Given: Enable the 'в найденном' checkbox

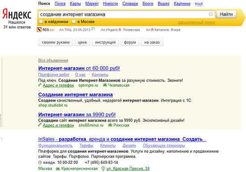Looking at the screenshot, I should click(x=41, y=21).
